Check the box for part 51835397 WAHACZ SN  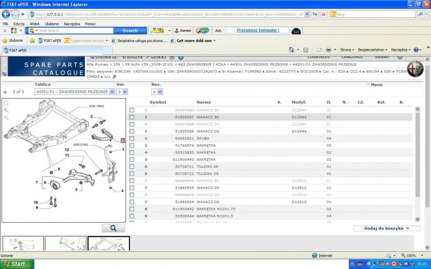[132, 117]
